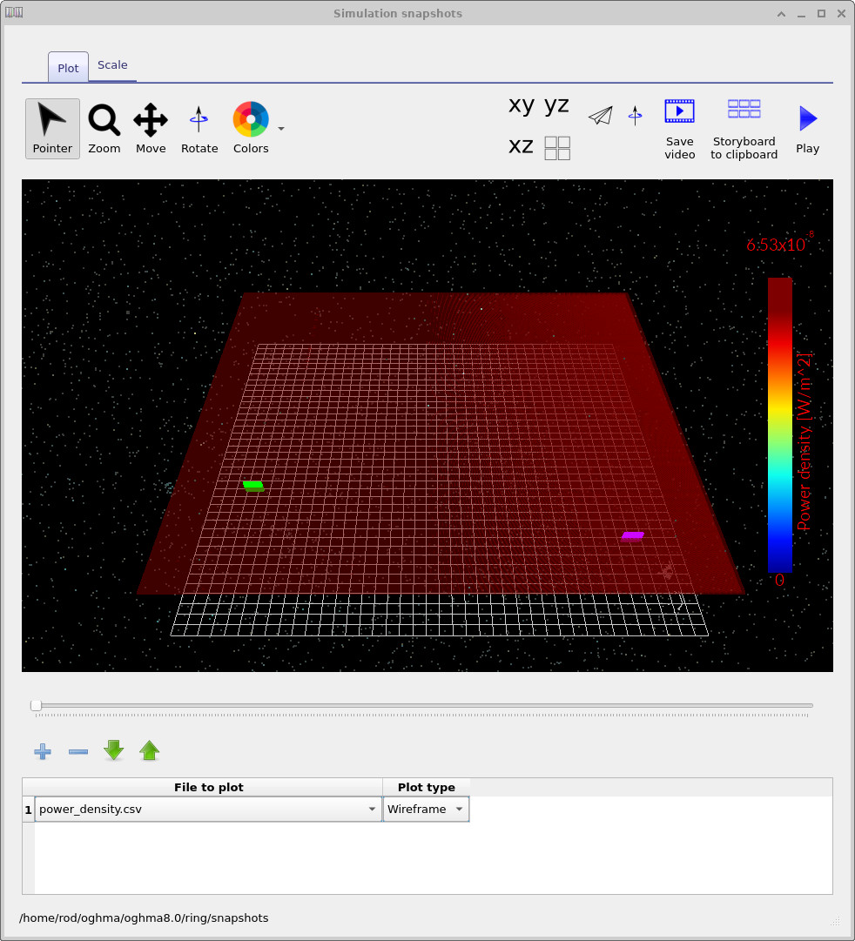Open the Wireframe plot type dropdown
Screen dimensions: 855x941
458,809
